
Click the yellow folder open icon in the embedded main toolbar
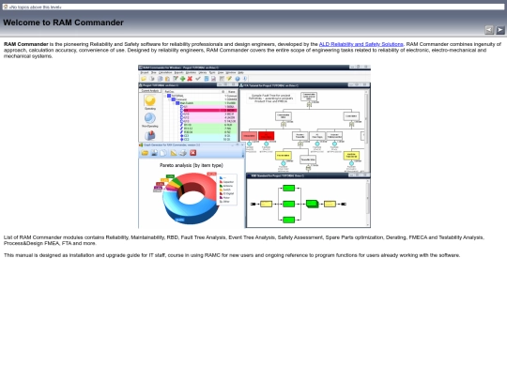(144, 79)
